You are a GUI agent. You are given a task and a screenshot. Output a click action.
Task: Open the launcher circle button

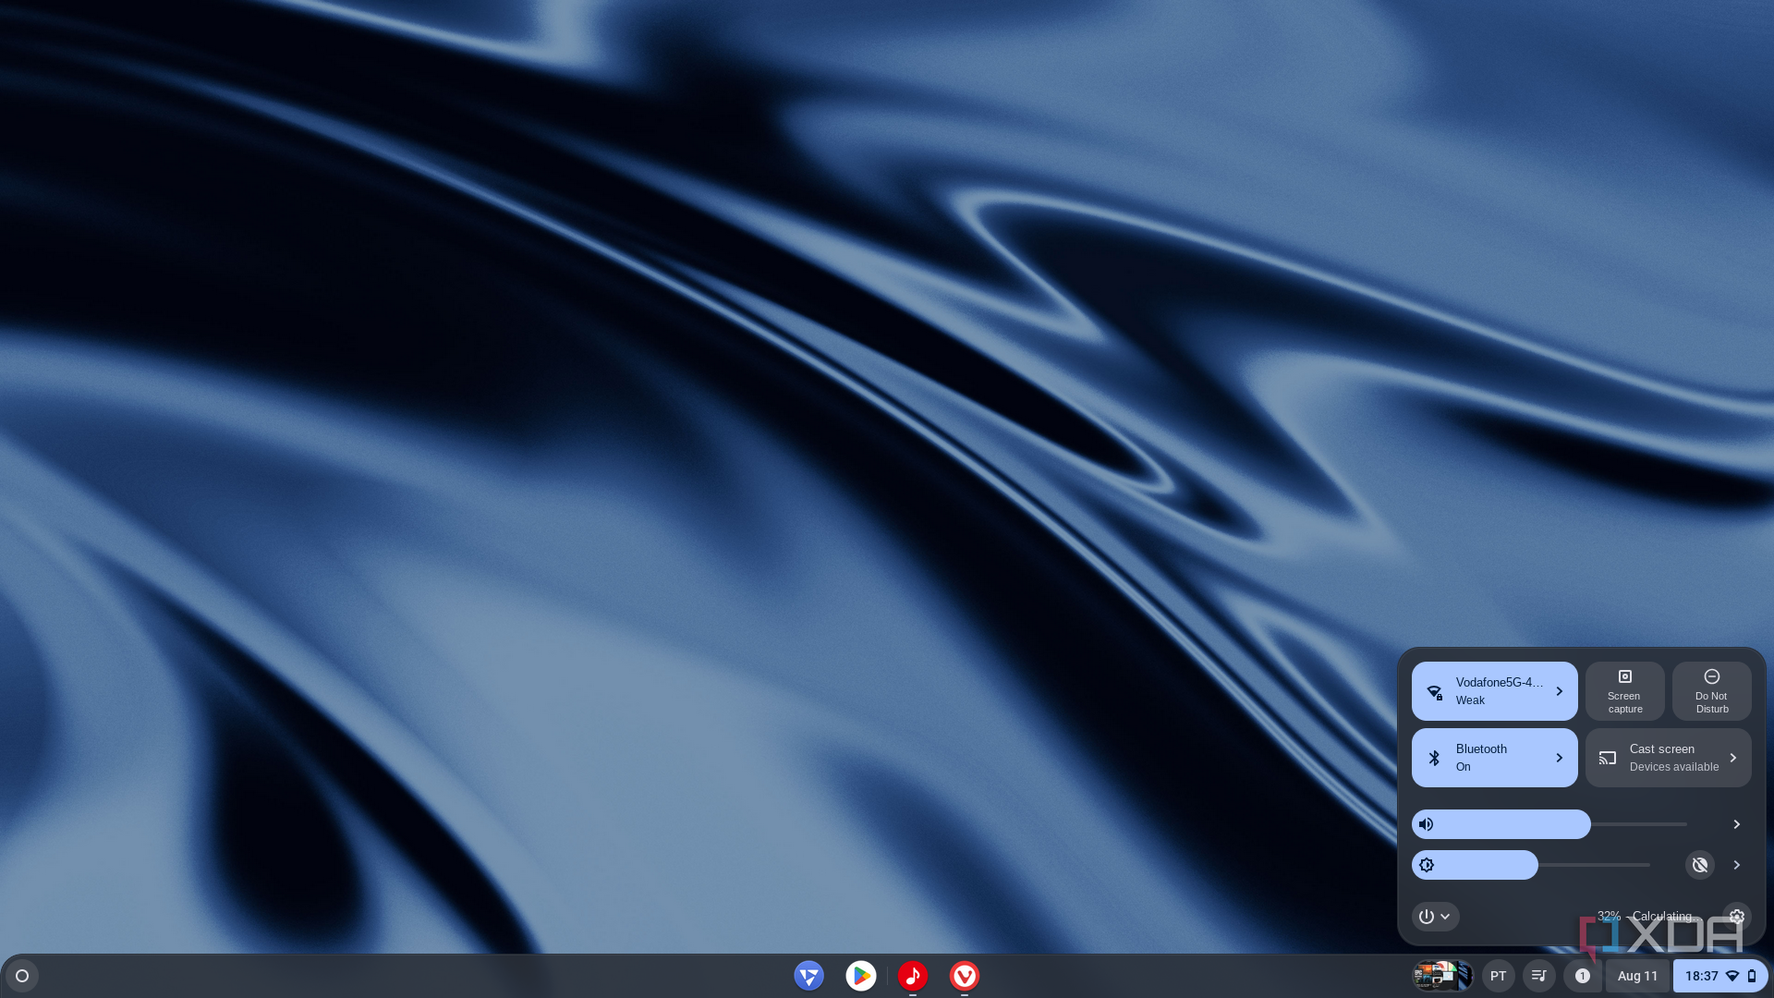tap(22, 976)
